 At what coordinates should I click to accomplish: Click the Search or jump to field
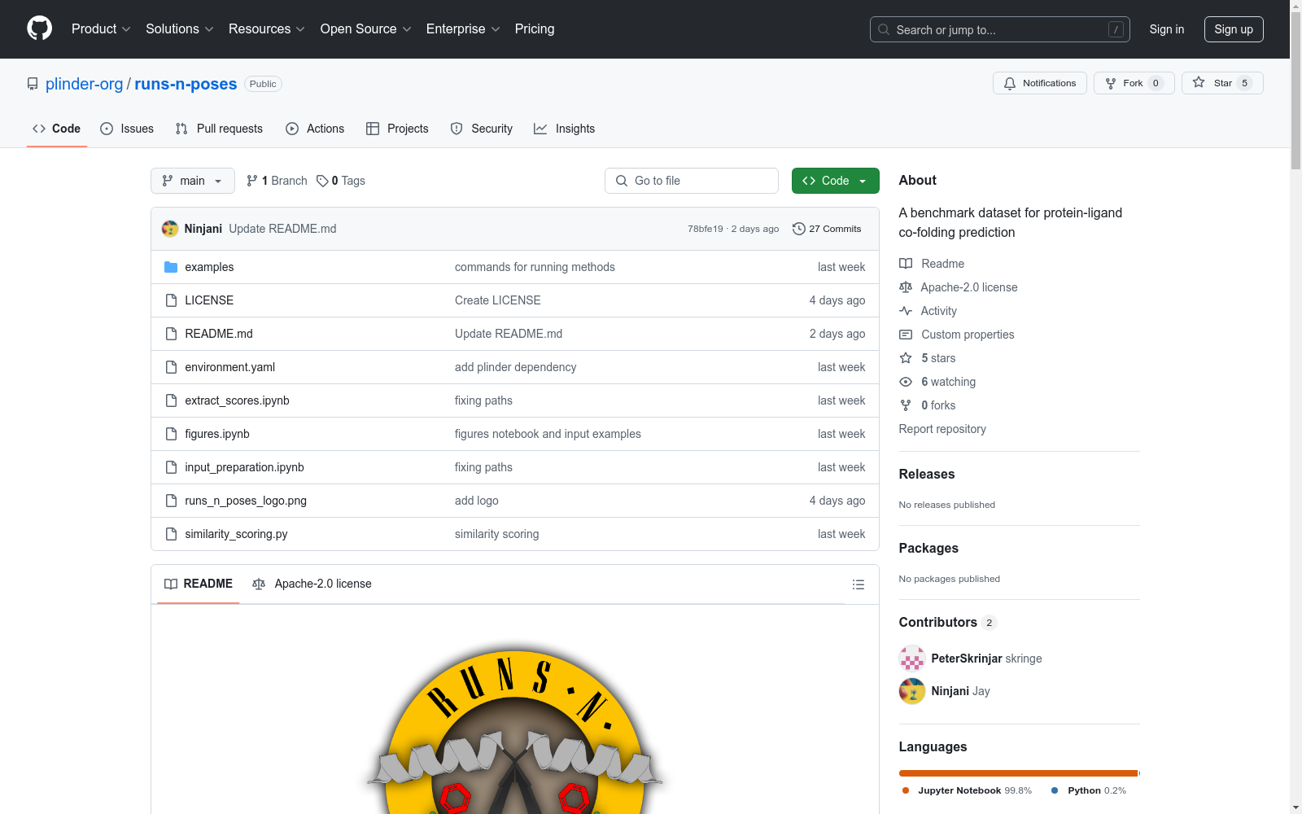999,29
